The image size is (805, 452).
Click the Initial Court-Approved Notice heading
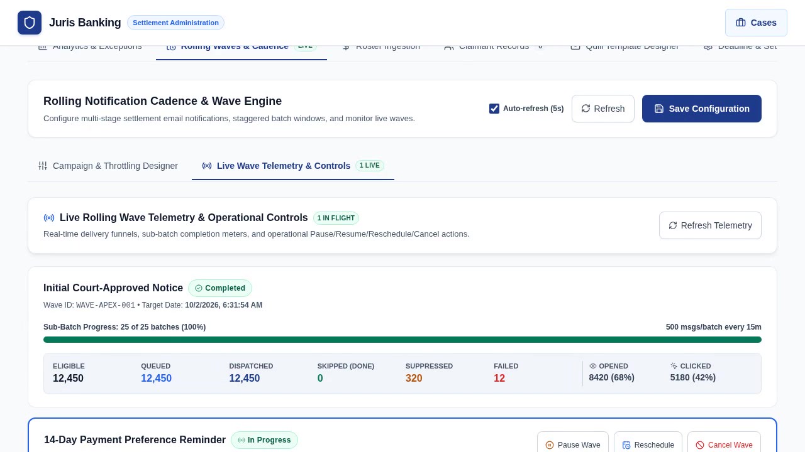coord(113,288)
